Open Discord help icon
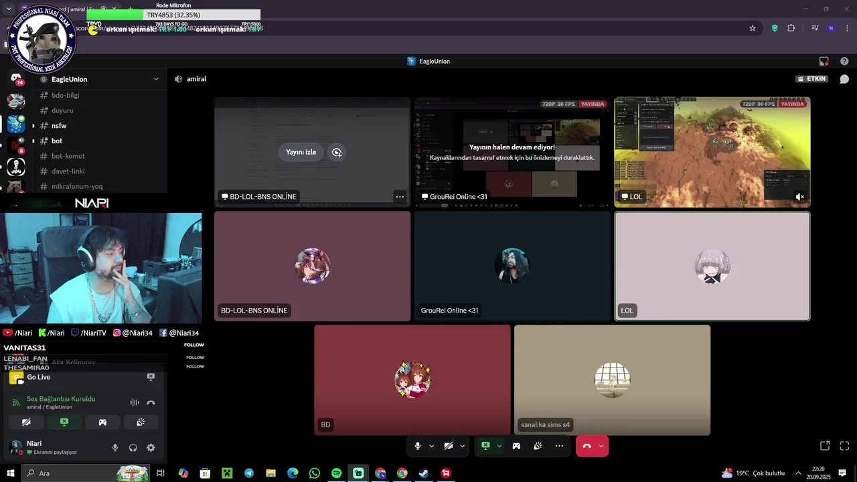 click(844, 61)
